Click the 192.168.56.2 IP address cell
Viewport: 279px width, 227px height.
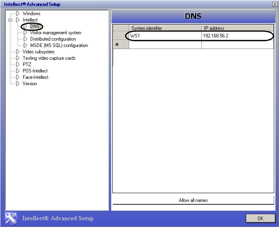click(x=238, y=36)
